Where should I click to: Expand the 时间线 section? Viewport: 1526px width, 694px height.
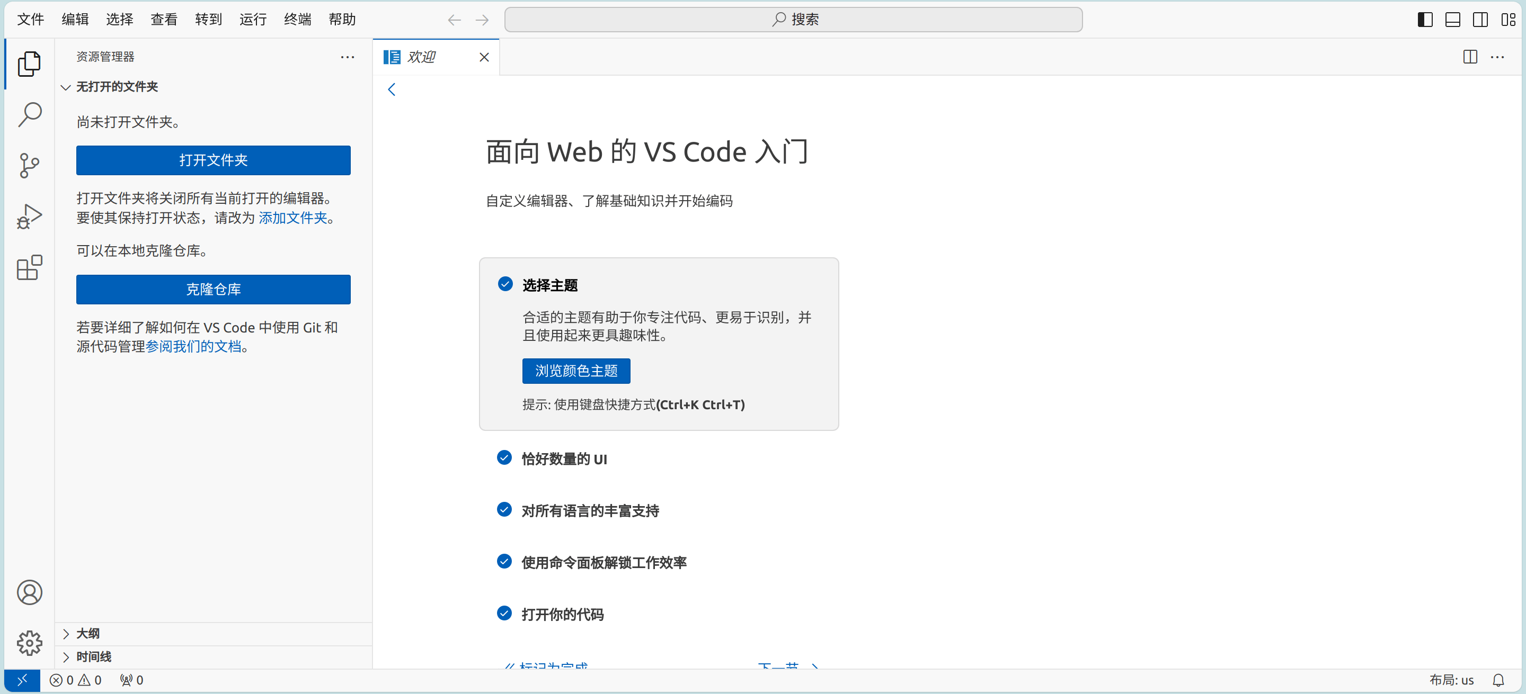pyautogui.click(x=213, y=657)
